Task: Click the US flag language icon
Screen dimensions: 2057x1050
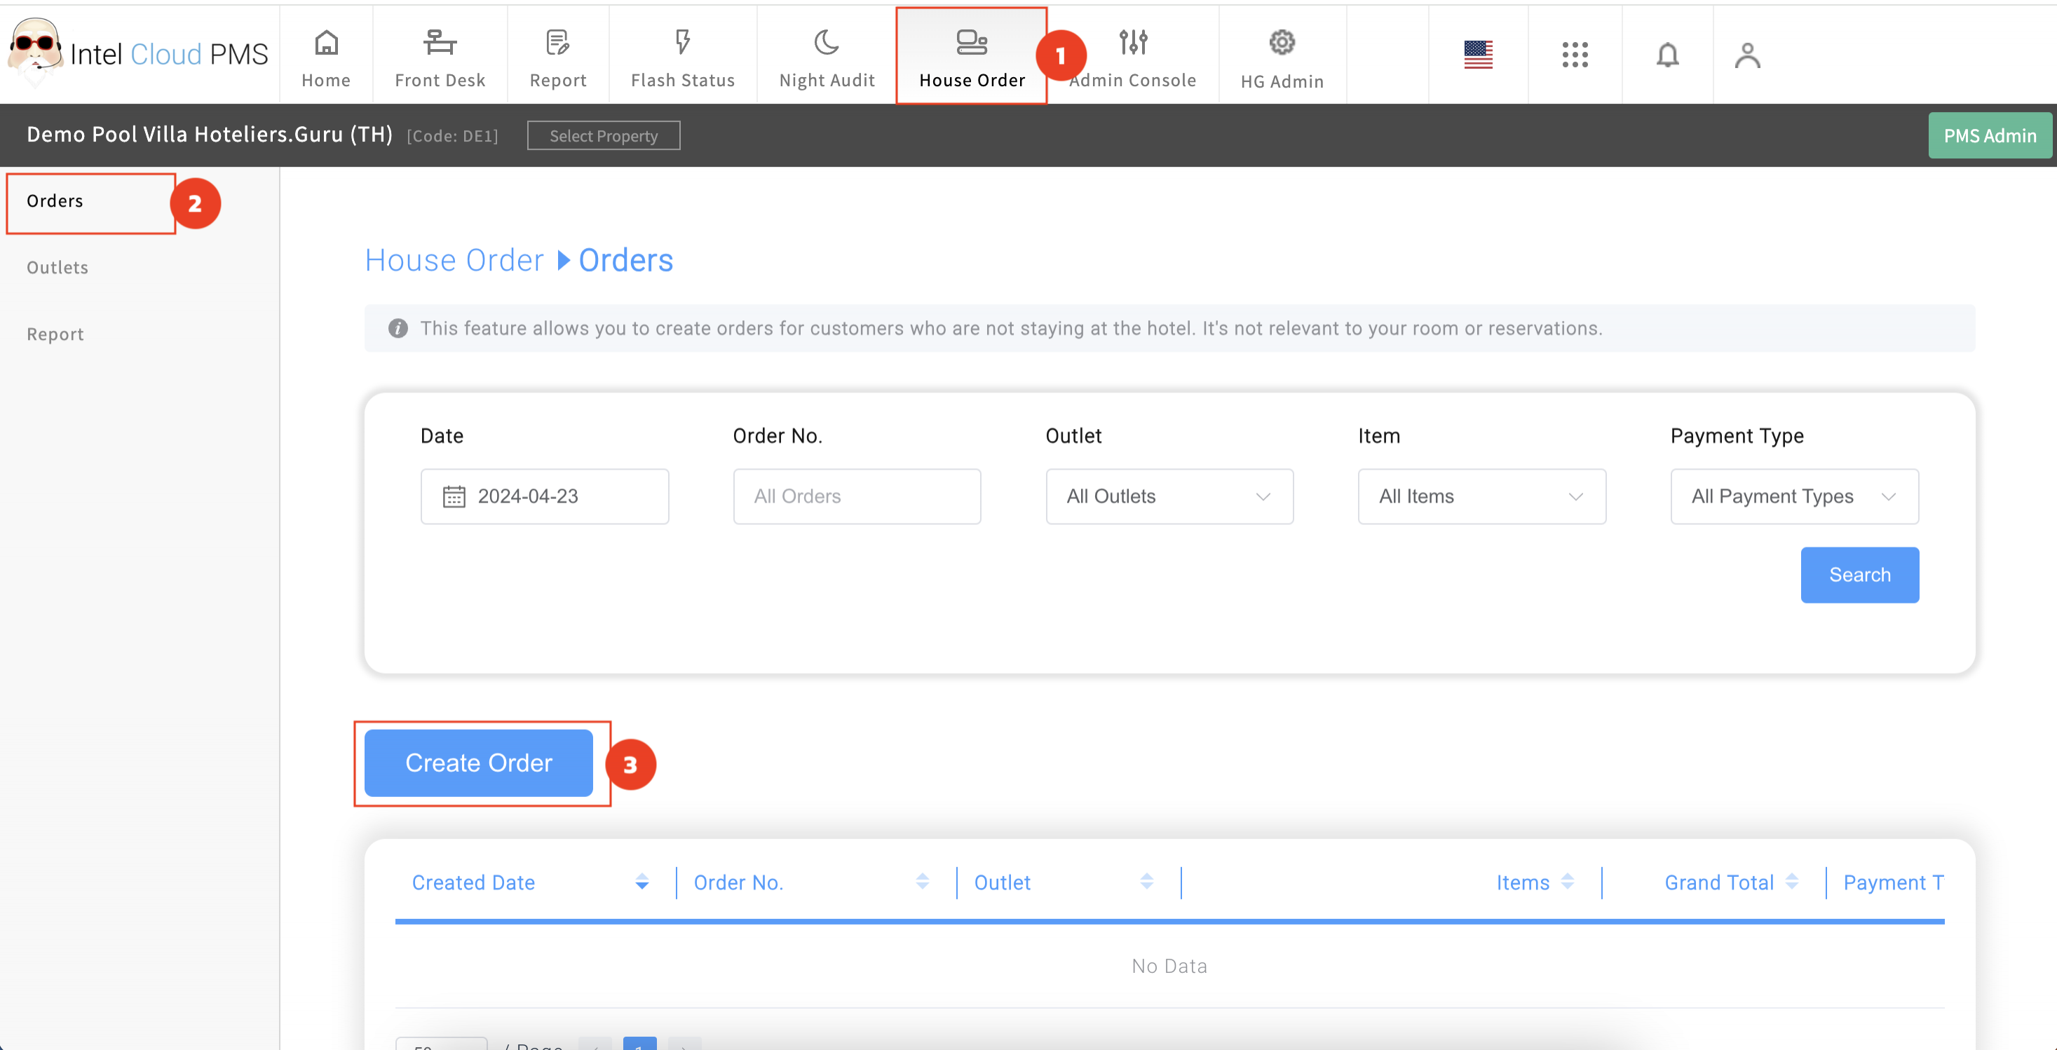Action: (1478, 54)
